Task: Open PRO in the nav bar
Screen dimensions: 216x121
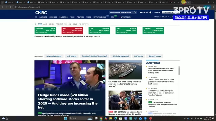Action: coord(113,17)
